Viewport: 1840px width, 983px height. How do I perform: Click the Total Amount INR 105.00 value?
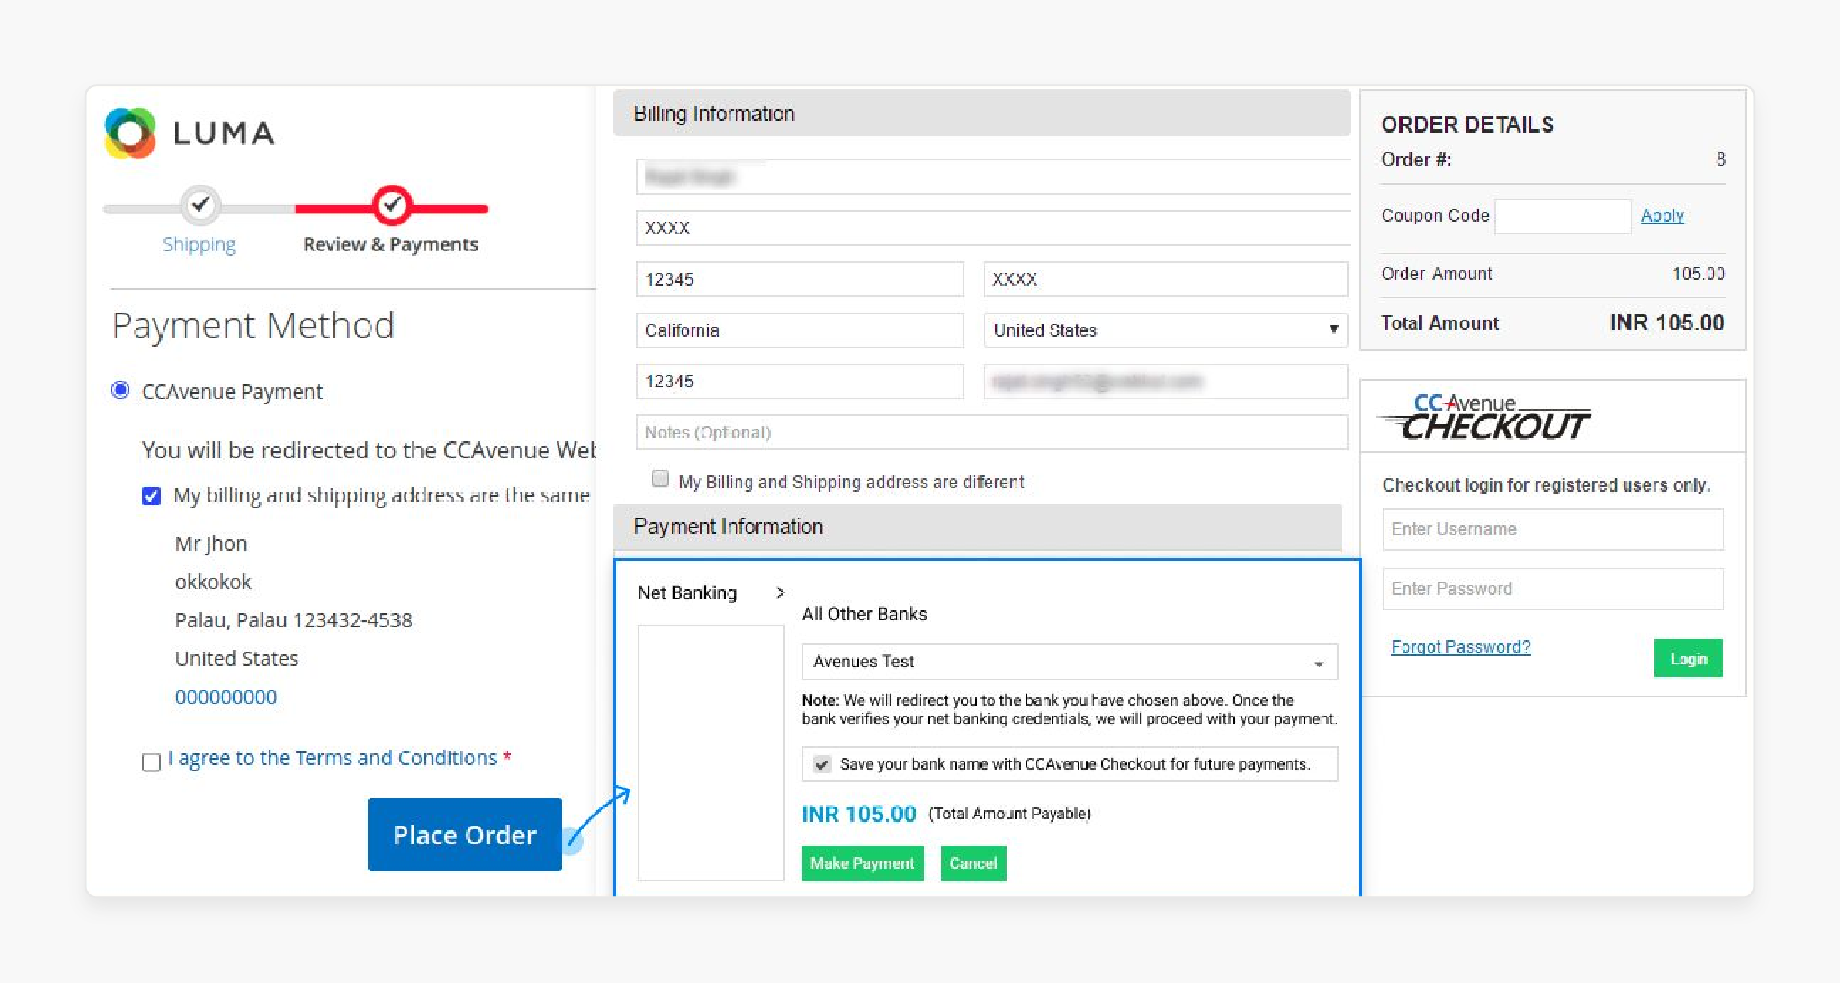tap(1667, 323)
